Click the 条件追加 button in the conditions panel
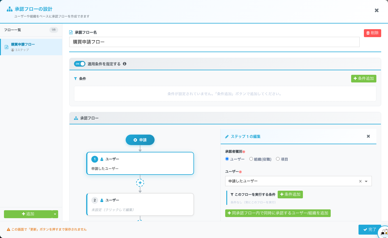 click(364, 78)
